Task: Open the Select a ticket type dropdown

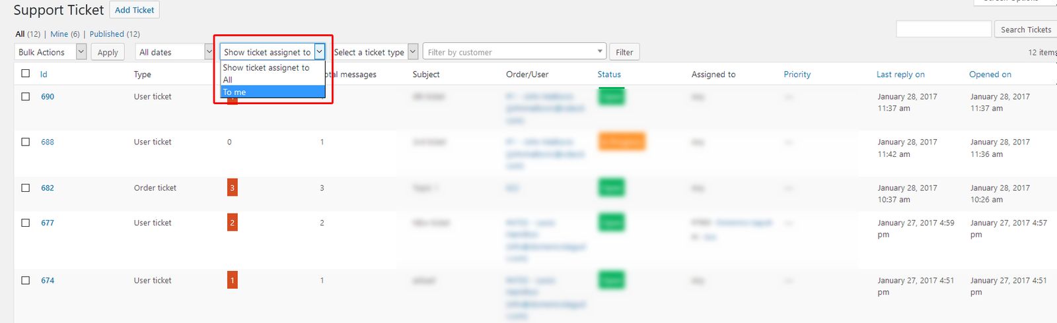Action: (375, 52)
